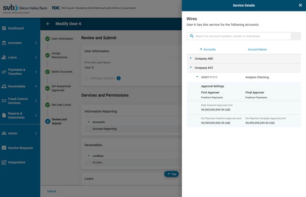Open Dashboard from sidebar icon

coord(4,28)
